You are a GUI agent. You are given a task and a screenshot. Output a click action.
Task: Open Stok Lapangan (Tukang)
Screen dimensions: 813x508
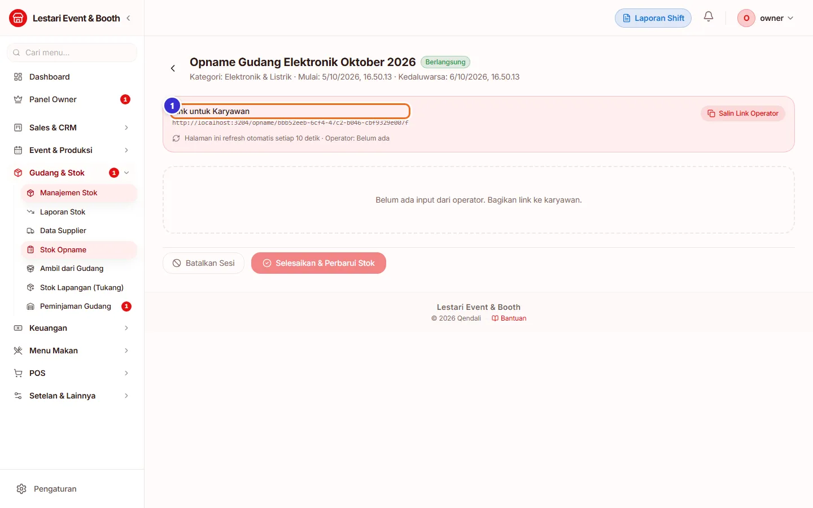[x=79, y=288]
